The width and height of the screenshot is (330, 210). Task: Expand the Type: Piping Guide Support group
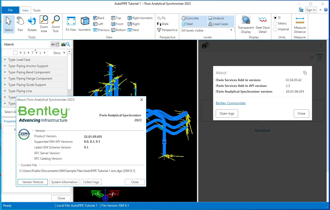click(x=5, y=85)
